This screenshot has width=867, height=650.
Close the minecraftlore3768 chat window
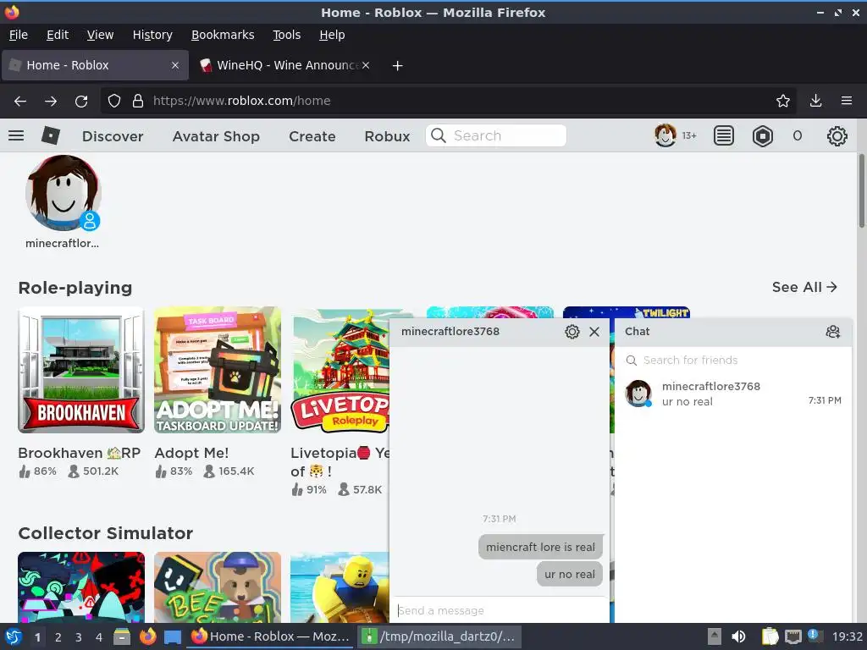pyautogui.click(x=594, y=332)
